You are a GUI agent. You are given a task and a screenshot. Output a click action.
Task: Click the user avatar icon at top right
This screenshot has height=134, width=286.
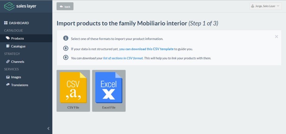click(x=253, y=6)
